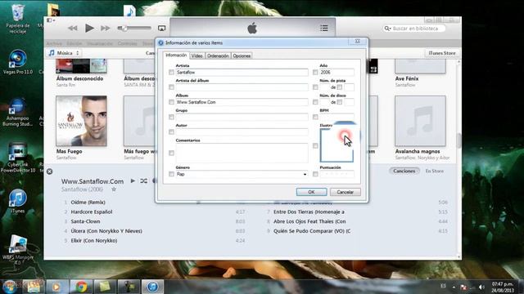Tick the Año field checkbox
Image resolution: width=524 pixels, height=294 pixels.
(315, 73)
